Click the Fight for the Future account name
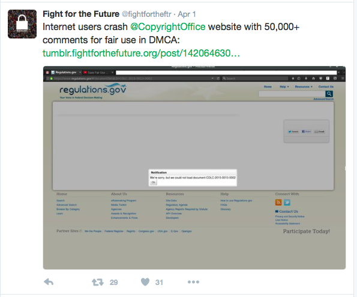 [81, 14]
